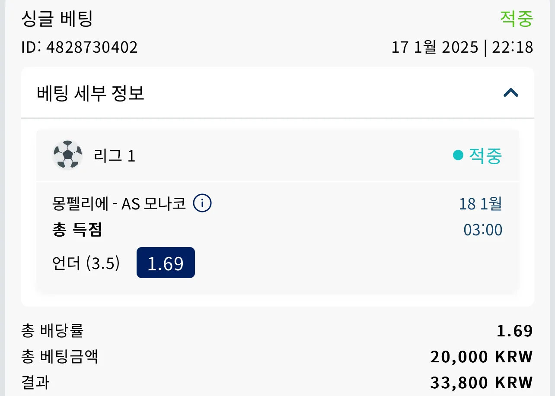
Task: Click the soccer ball league icon
Action: coord(67,155)
